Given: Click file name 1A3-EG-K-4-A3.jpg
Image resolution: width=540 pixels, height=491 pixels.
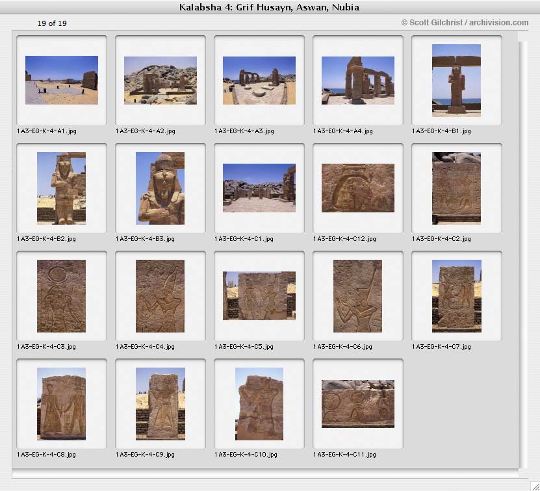Looking at the screenshot, I should click(x=244, y=131).
